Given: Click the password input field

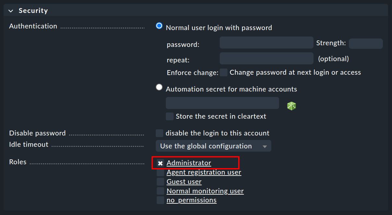Looking at the screenshot, I should [266, 42].
